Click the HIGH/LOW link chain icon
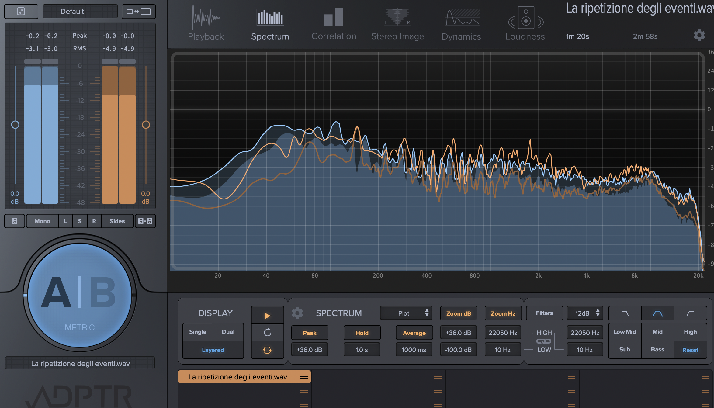The image size is (714, 408). (x=544, y=341)
